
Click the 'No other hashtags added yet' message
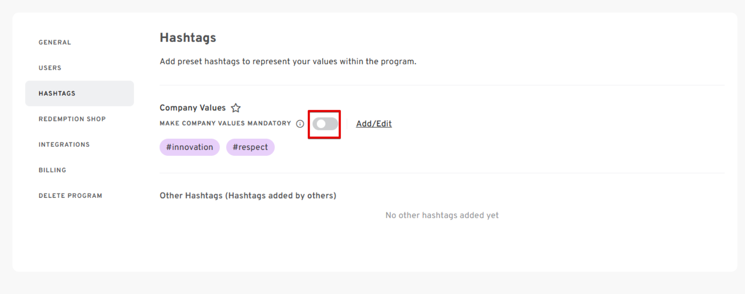tap(442, 216)
